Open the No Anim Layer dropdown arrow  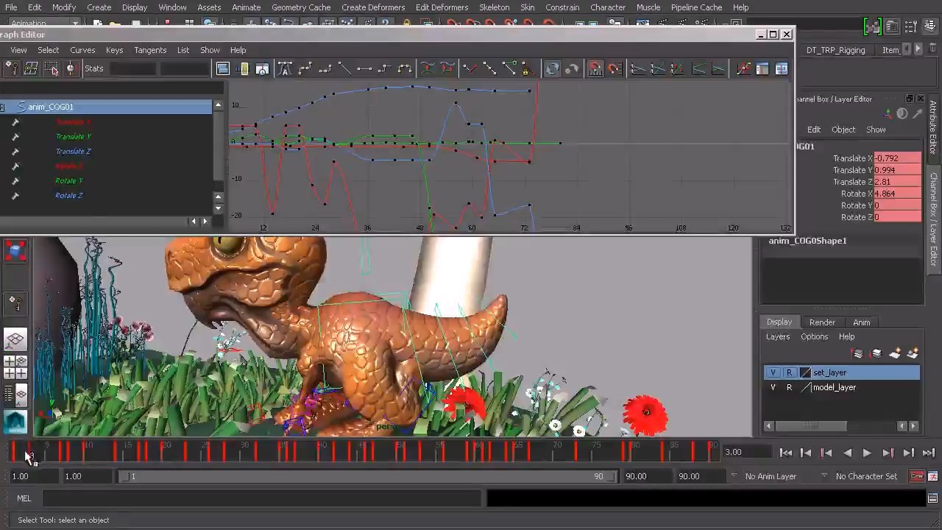(734, 476)
